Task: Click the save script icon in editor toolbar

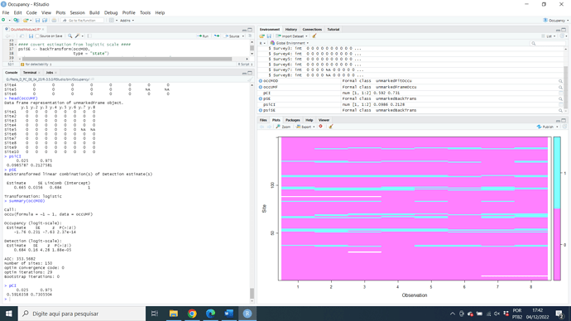Action: pos(31,36)
